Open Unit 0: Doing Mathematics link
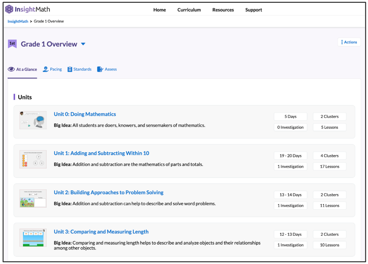Image resolution: width=368 pixels, height=264 pixels. pos(85,114)
